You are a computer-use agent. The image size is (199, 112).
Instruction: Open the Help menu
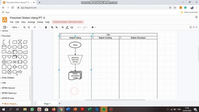[47, 22]
